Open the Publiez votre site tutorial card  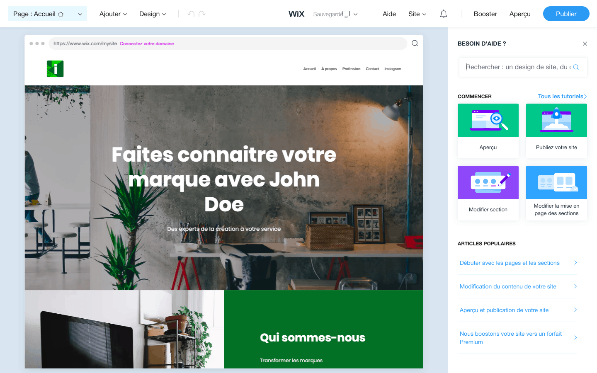[556, 131]
